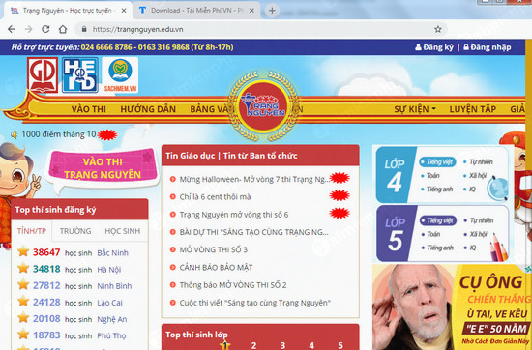Click the globe icon in LỚP 4 card
The width and height of the screenshot is (532, 350).
pos(497,188)
